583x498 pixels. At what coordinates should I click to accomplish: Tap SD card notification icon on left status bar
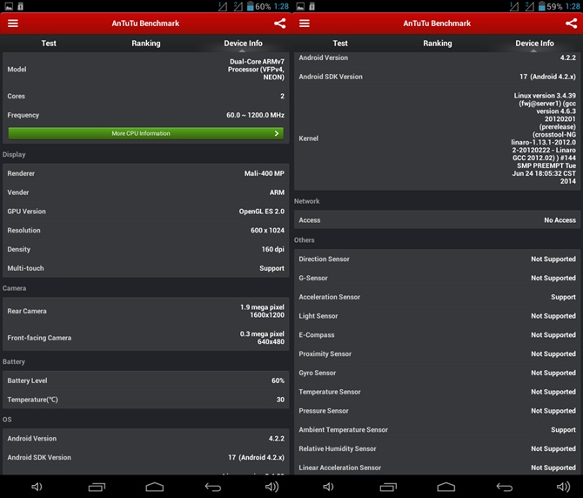[x=21, y=6]
